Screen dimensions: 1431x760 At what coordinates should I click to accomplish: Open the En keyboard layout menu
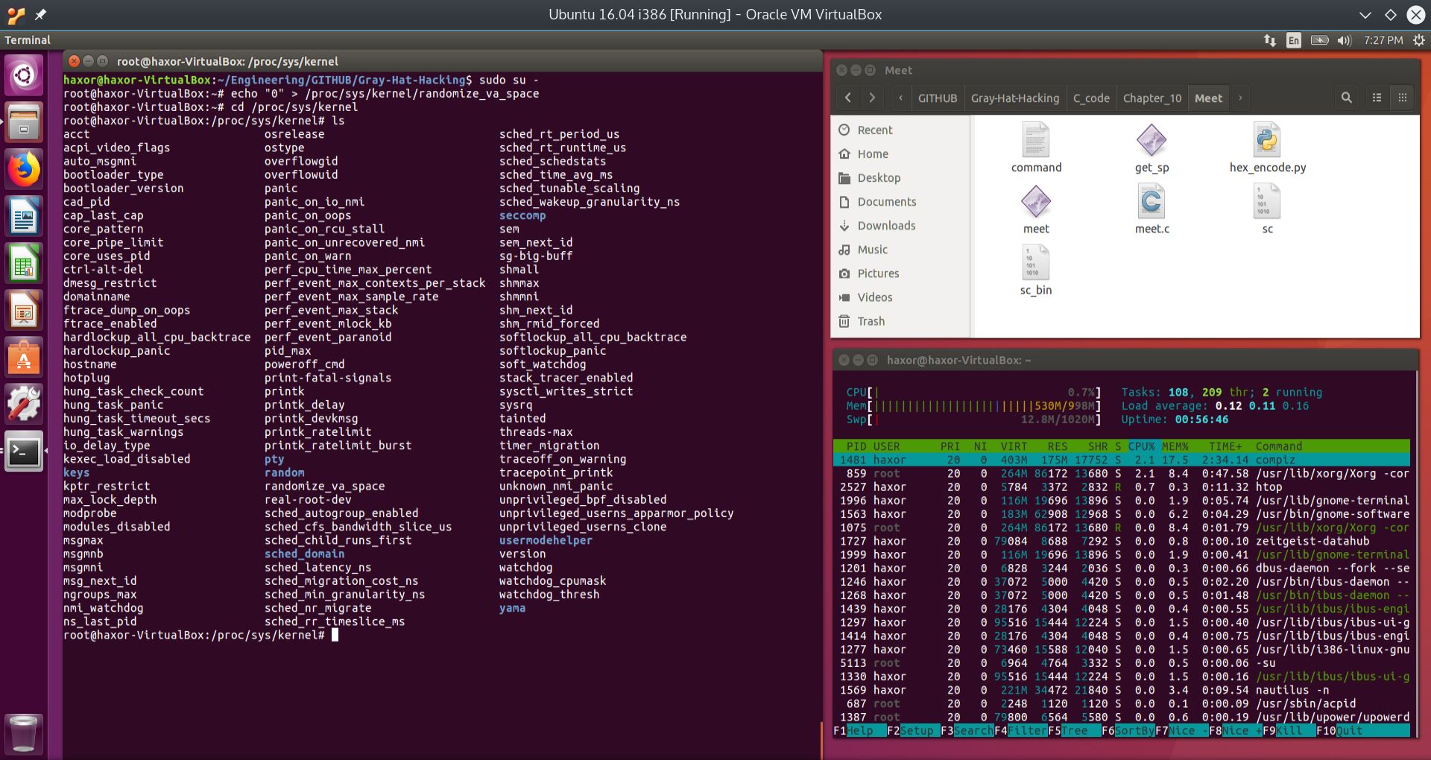[1294, 40]
